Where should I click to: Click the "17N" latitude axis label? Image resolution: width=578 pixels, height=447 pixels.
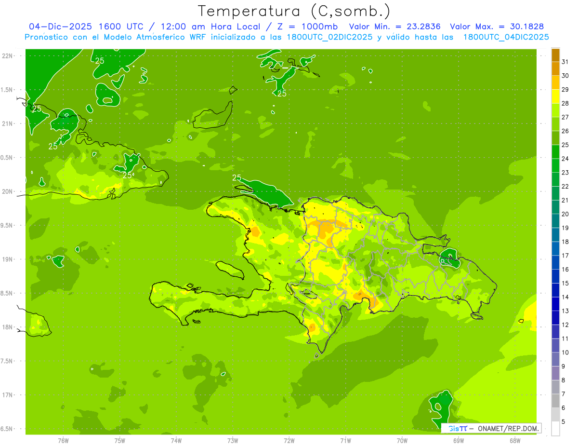(x=8, y=395)
